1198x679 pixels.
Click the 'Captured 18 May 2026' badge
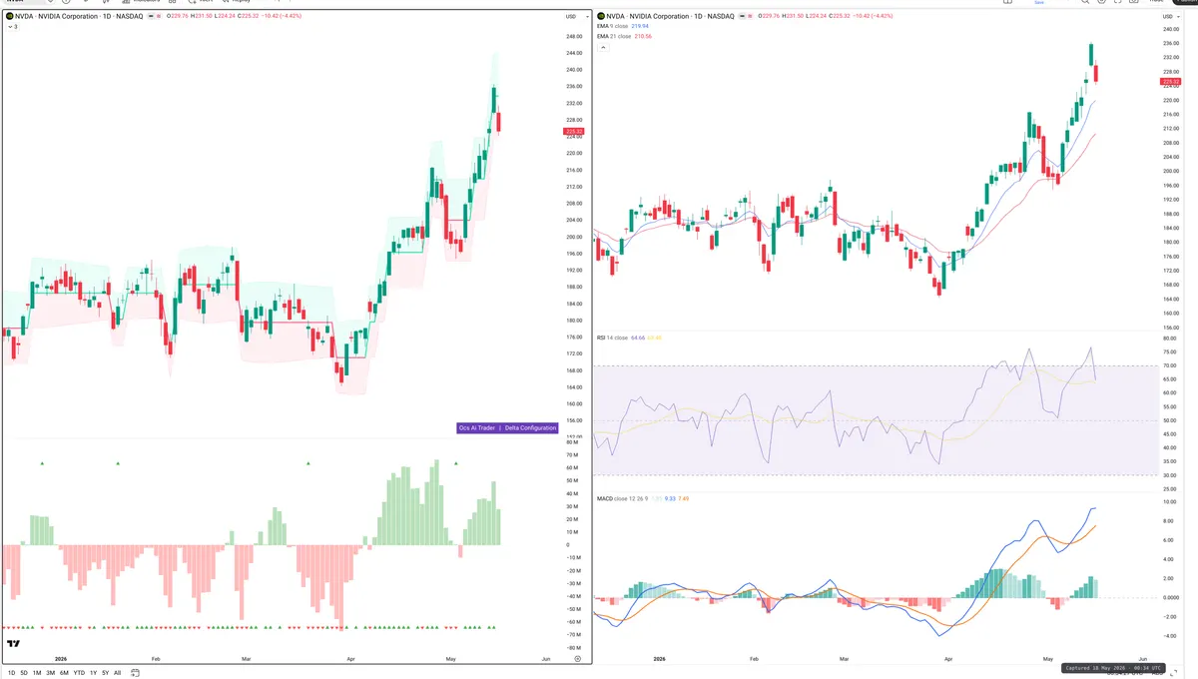point(1112,667)
